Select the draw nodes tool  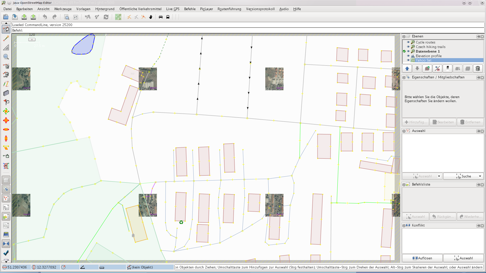pos(6,38)
